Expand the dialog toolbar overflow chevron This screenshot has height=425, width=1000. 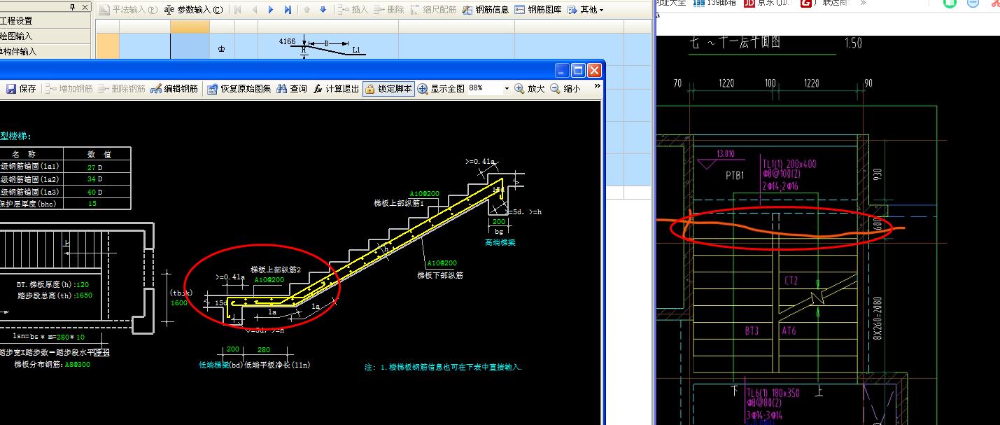(597, 87)
